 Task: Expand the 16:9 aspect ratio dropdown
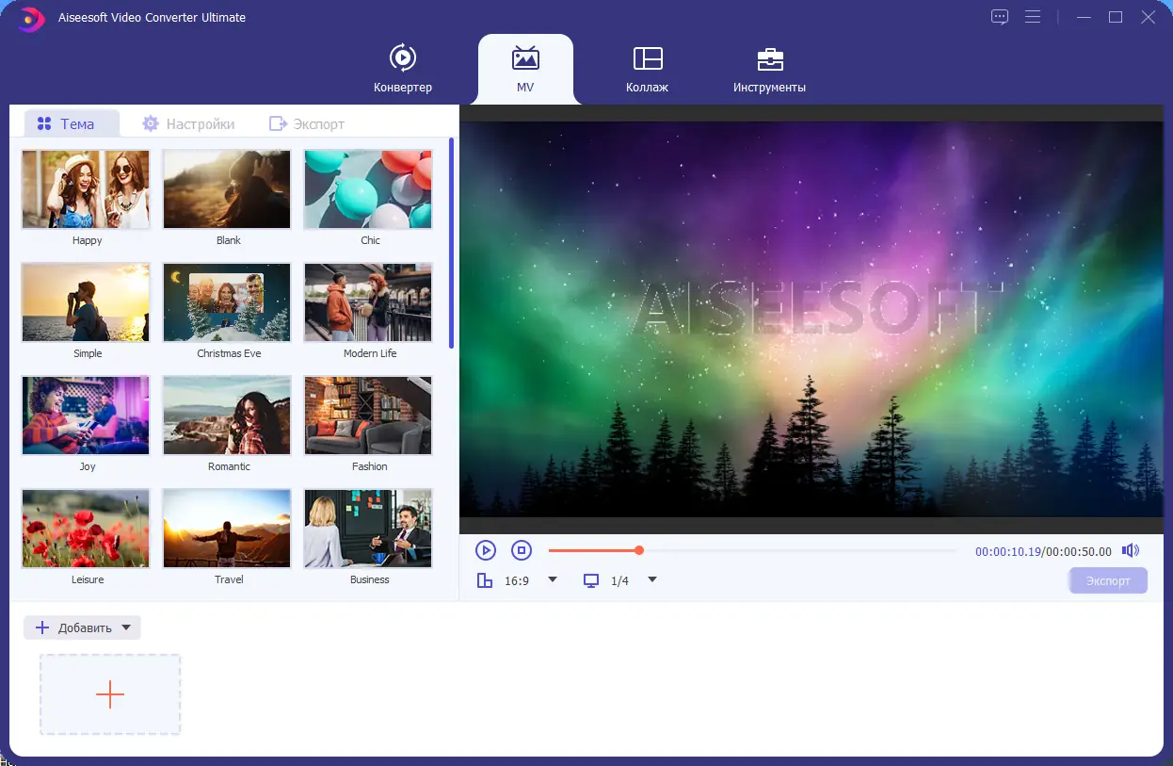point(553,580)
